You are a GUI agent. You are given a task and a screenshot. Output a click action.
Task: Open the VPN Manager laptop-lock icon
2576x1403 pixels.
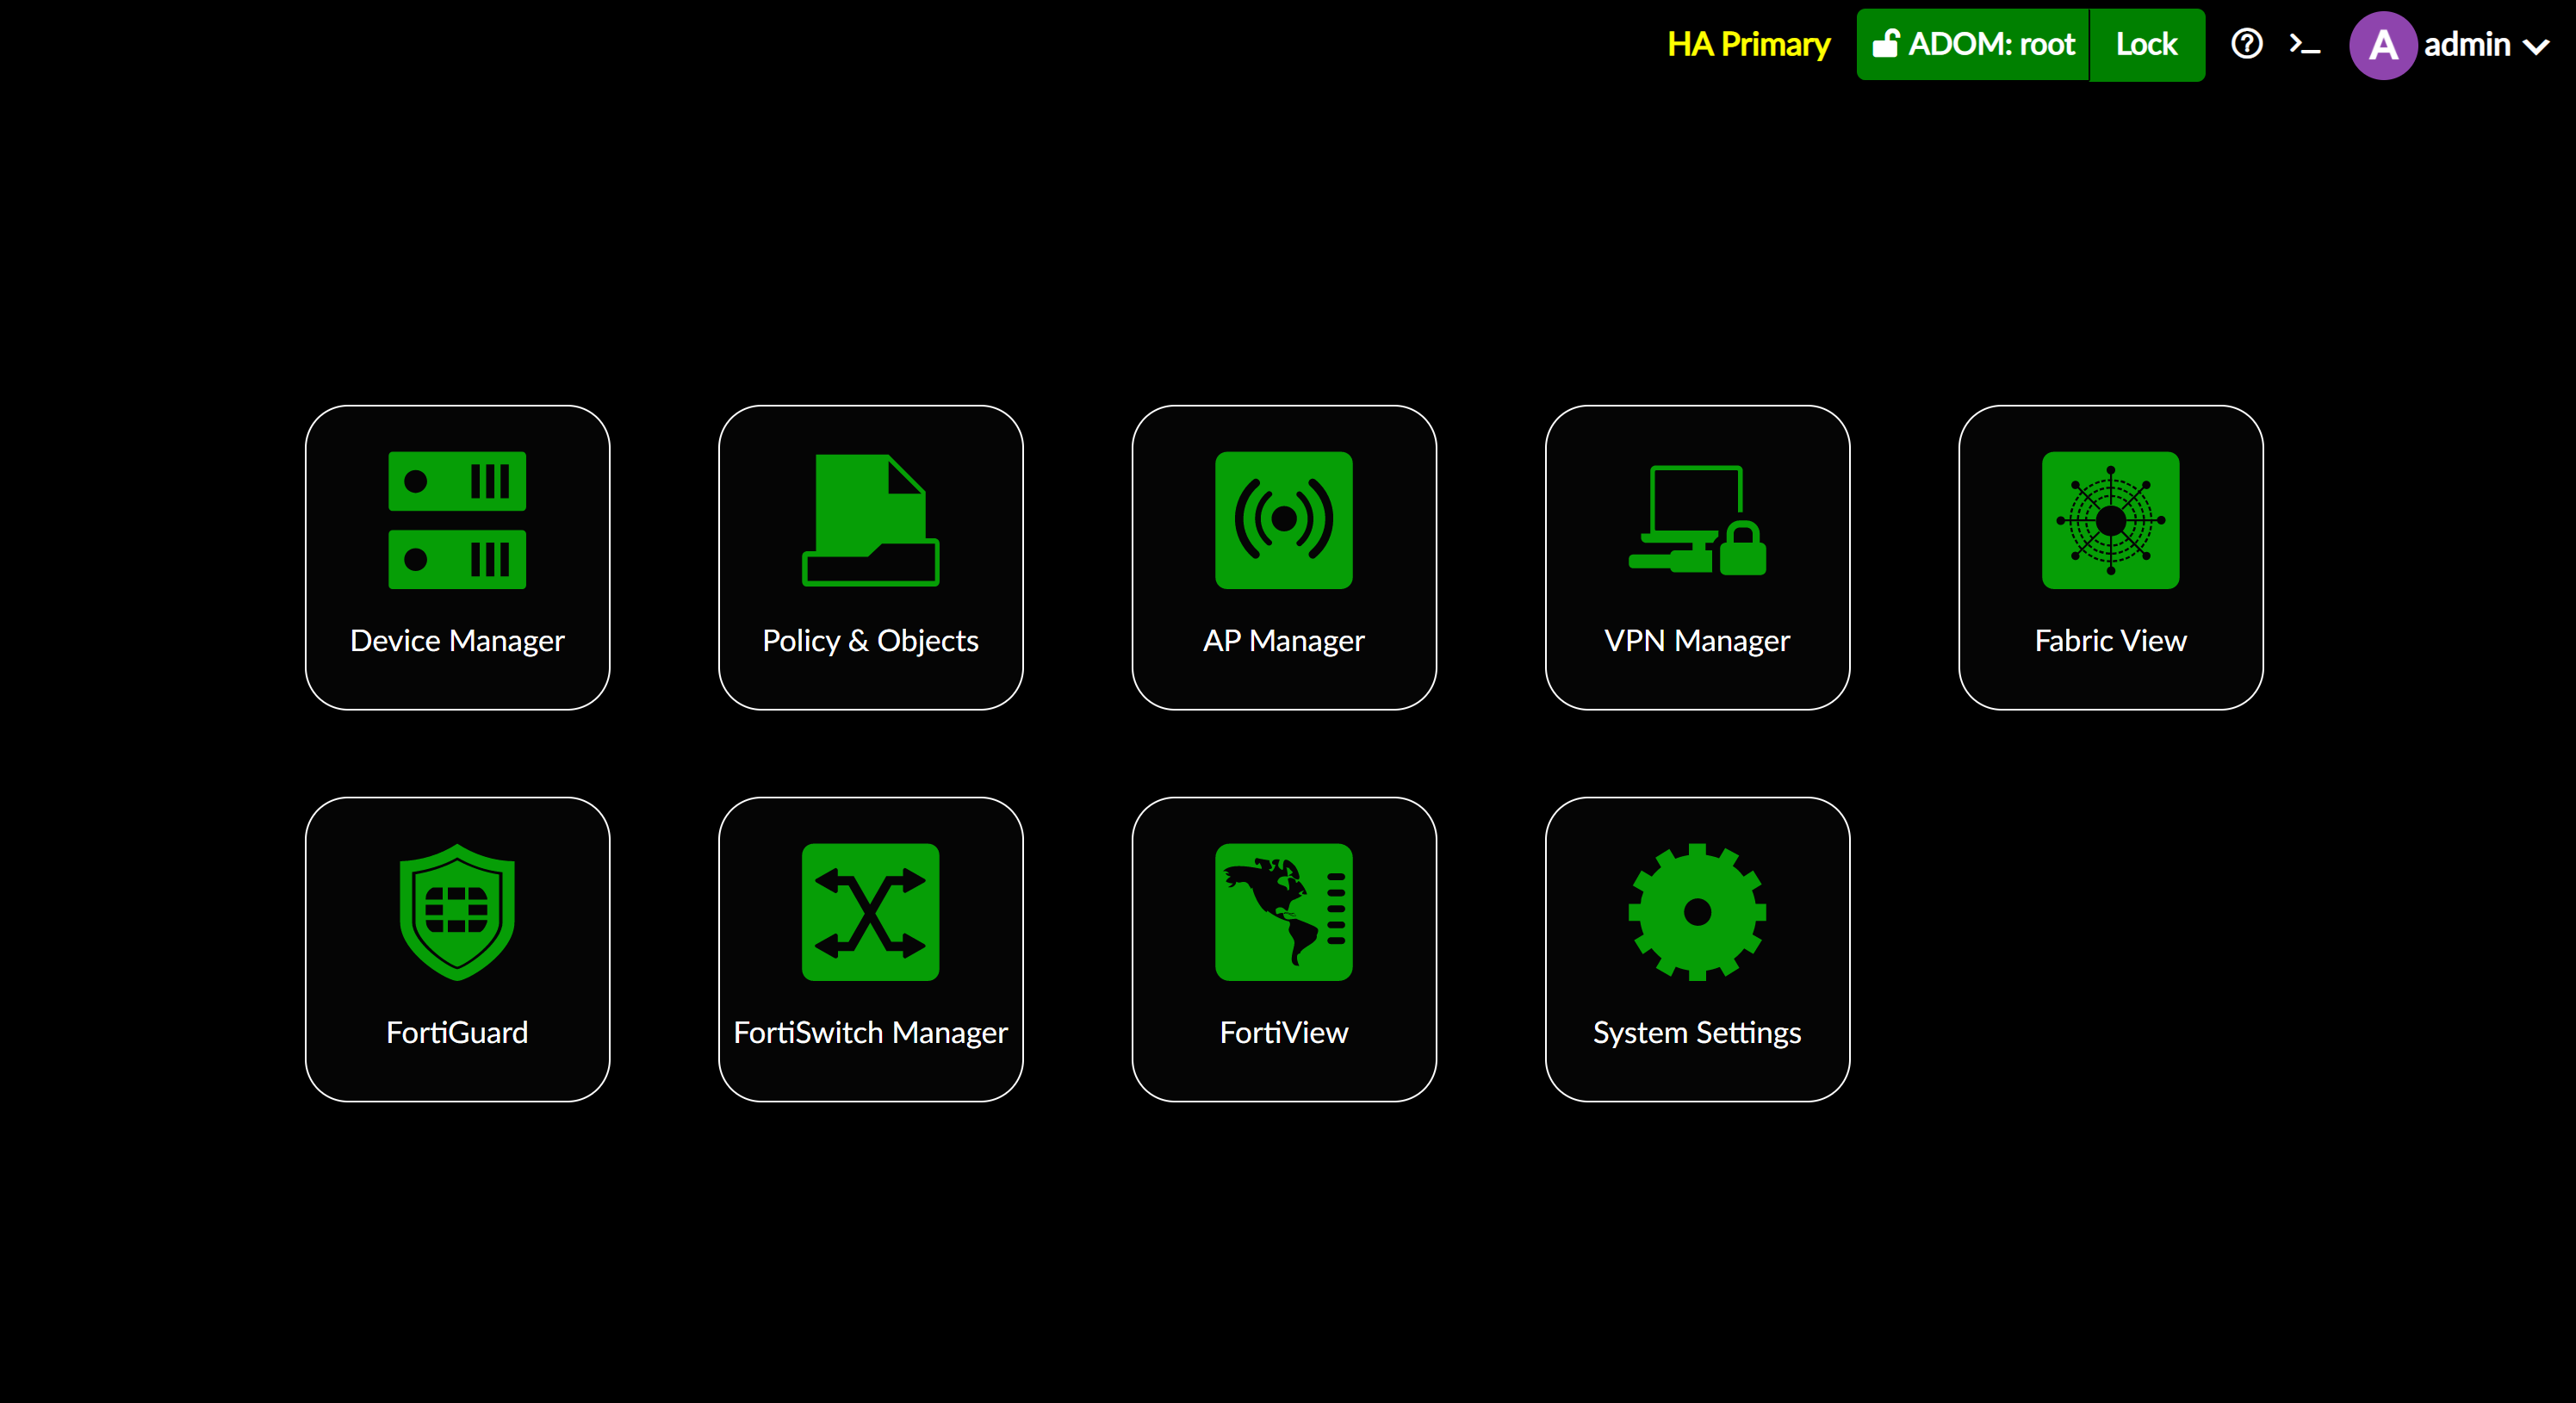[1697, 520]
